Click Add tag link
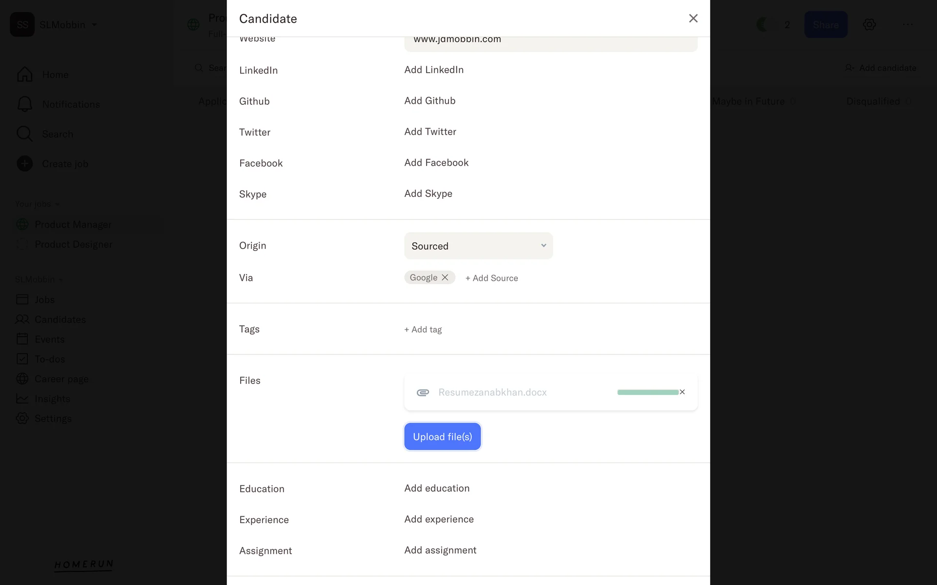This screenshot has height=585, width=937. coord(423,330)
